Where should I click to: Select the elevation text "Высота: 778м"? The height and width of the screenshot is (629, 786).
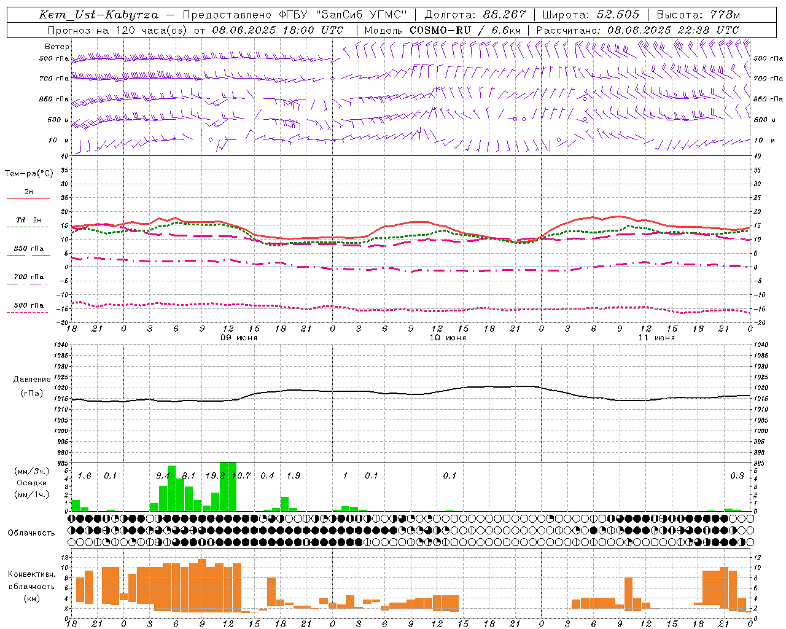click(698, 15)
